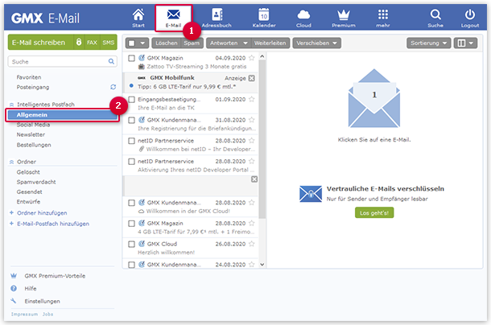Viewport: 491px width, 325px height.
Task: Click the Impressum link
Action: point(24,314)
